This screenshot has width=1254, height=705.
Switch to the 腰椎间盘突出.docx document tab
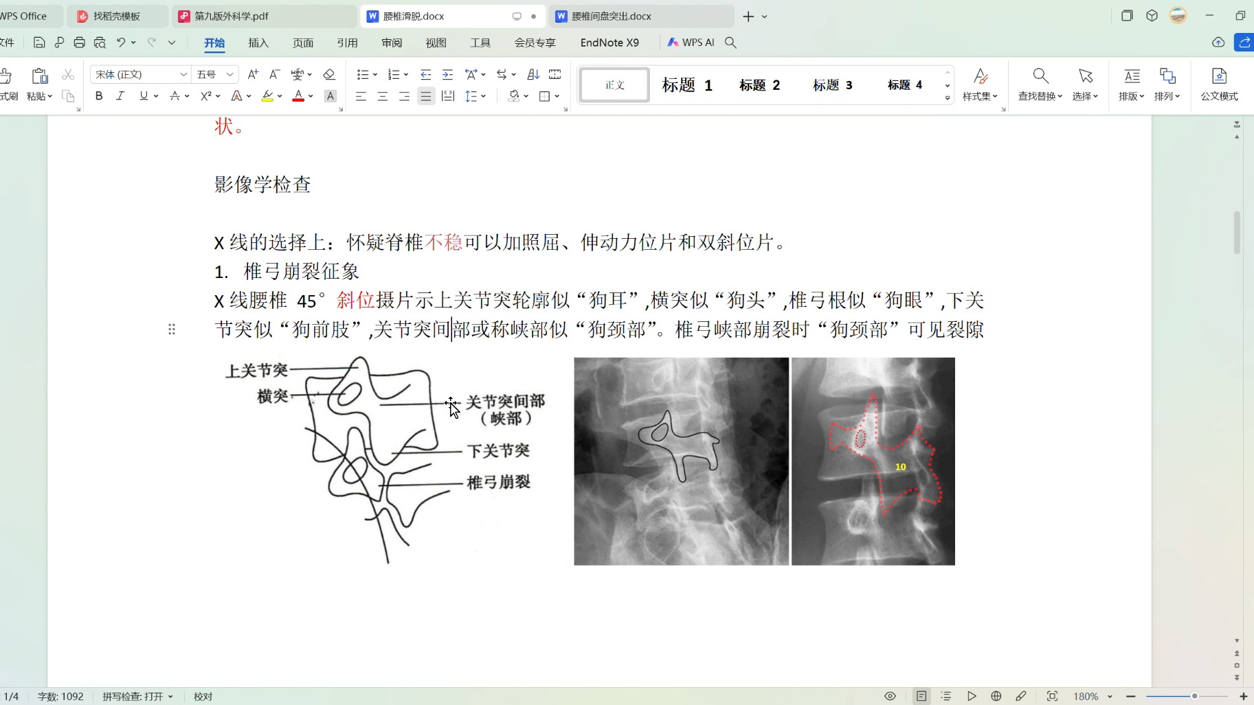tap(612, 15)
